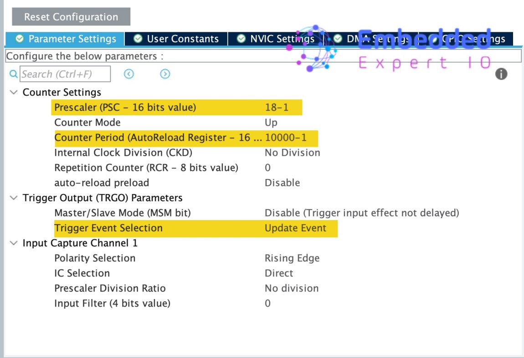Click the next search result arrow icon
Image resolution: width=524 pixels, height=358 pixels.
165,74
